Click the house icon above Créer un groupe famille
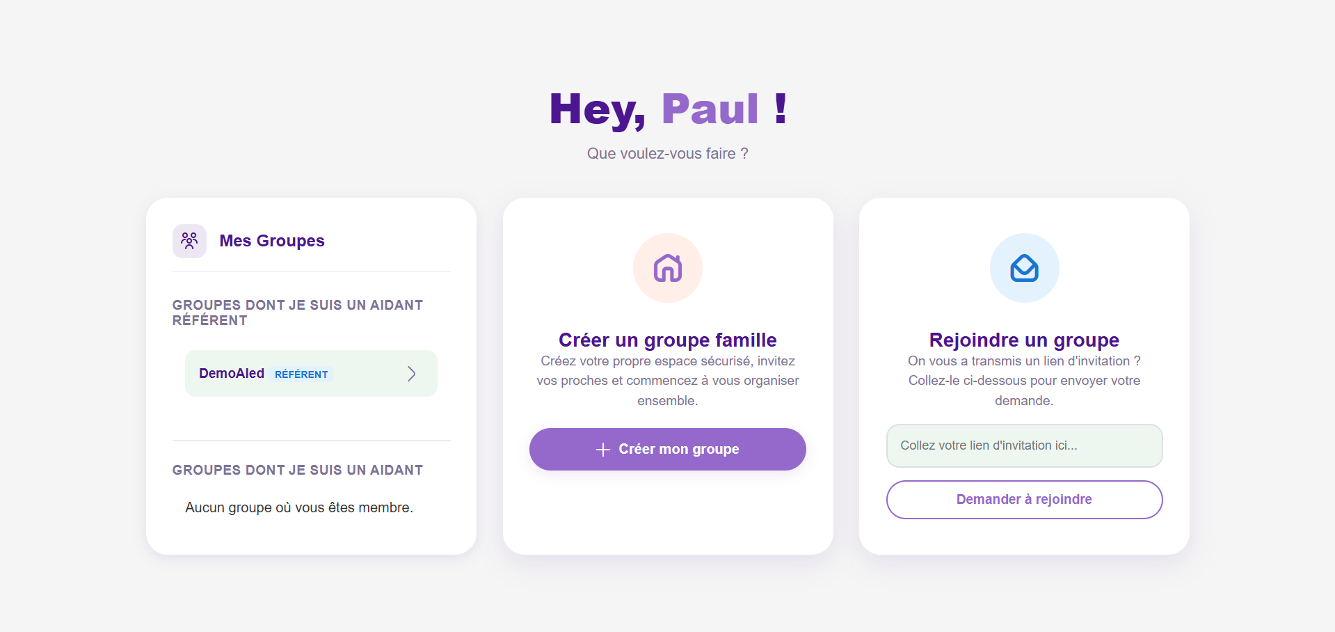The width and height of the screenshot is (1335, 632). (x=667, y=268)
